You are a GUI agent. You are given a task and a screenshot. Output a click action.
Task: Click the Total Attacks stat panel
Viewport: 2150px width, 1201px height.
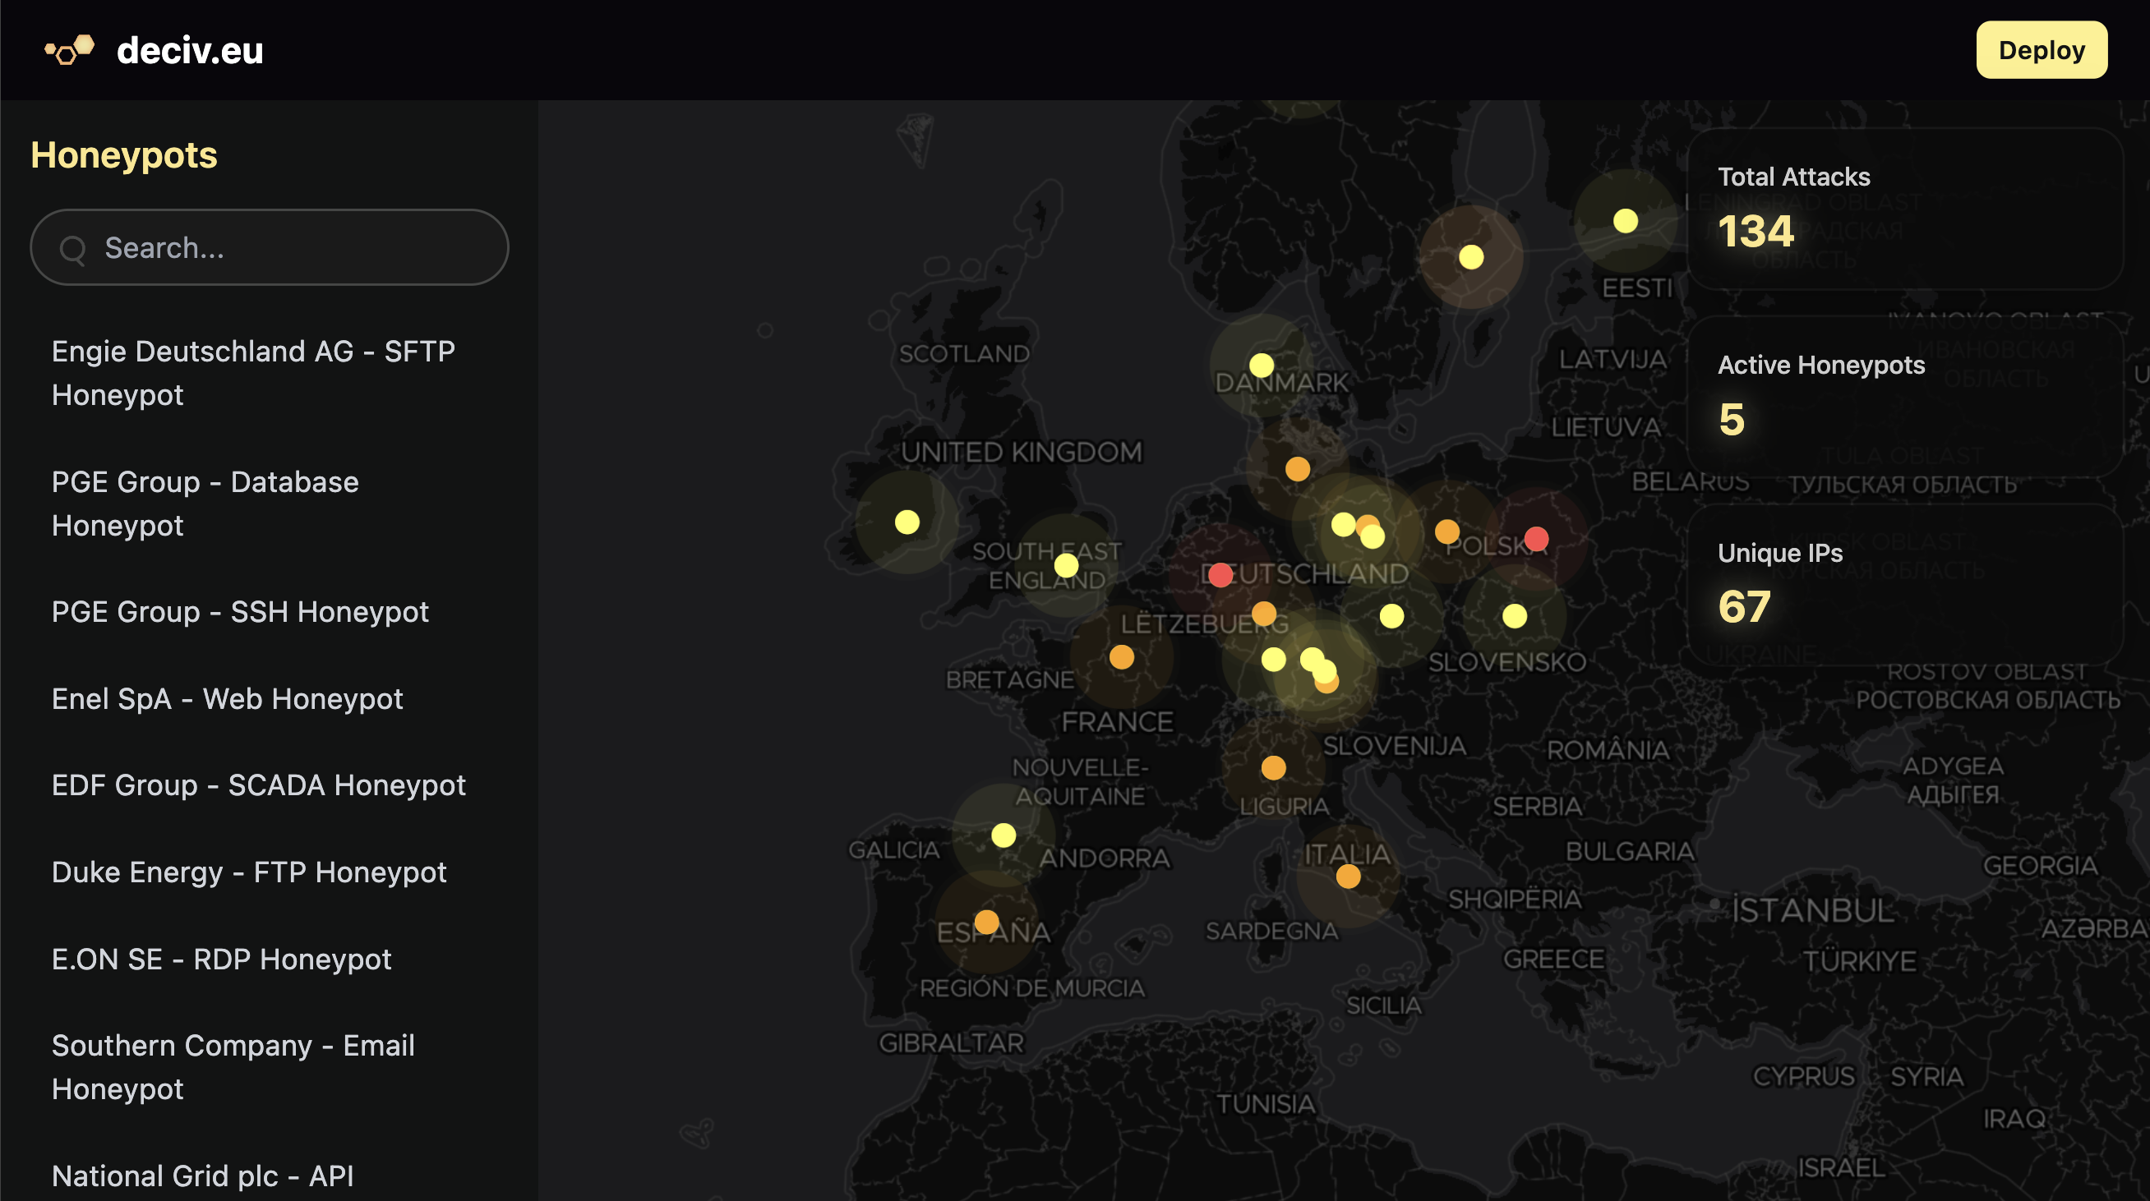coord(1908,213)
